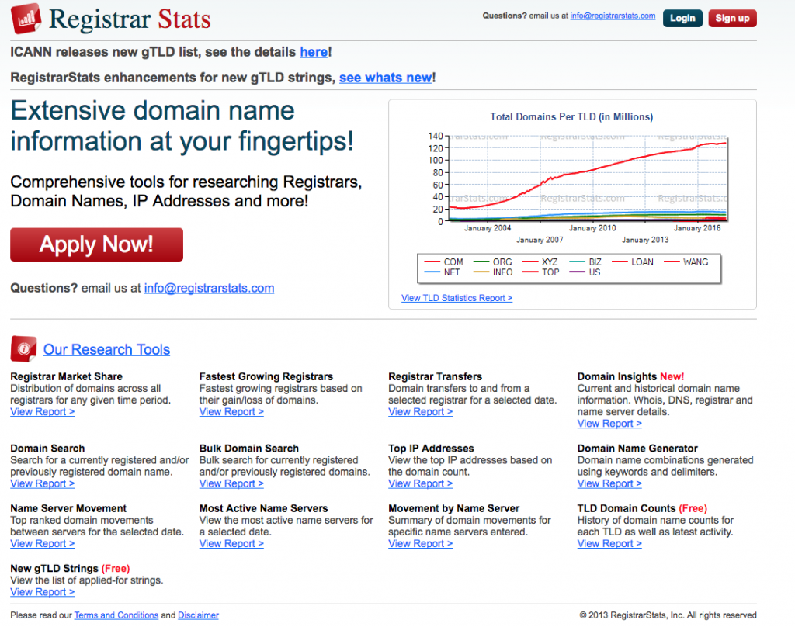Open the Login button

[x=682, y=19]
